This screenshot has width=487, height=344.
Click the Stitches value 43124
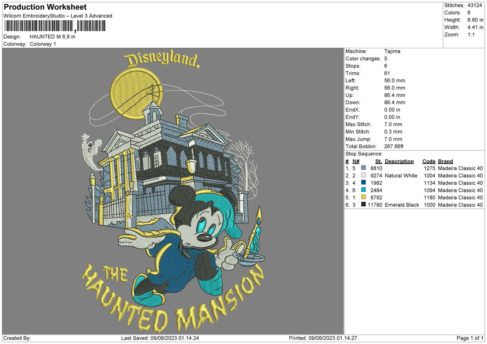coord(476,5)
